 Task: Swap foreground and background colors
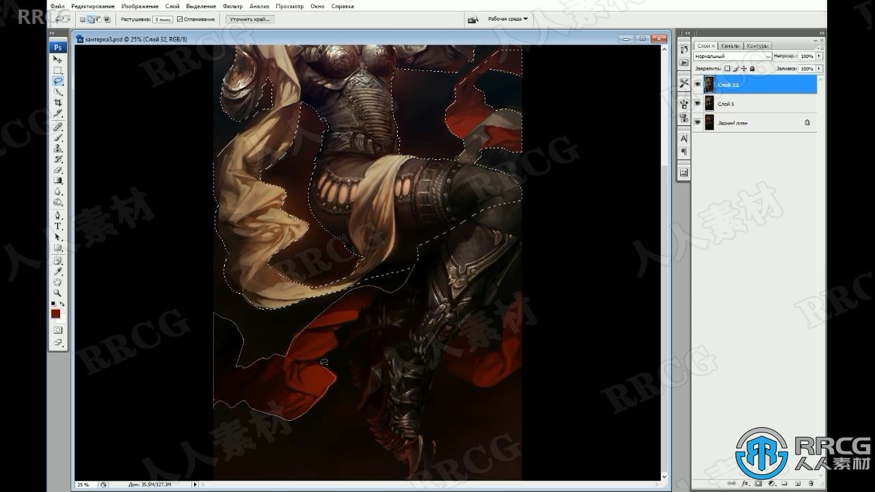[x=62, y=304]
